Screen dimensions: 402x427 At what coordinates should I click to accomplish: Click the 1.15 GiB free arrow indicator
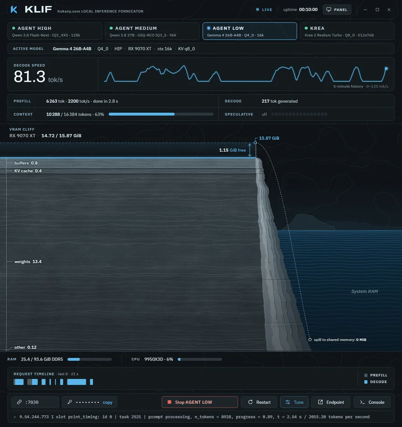[x=250, y=150]
